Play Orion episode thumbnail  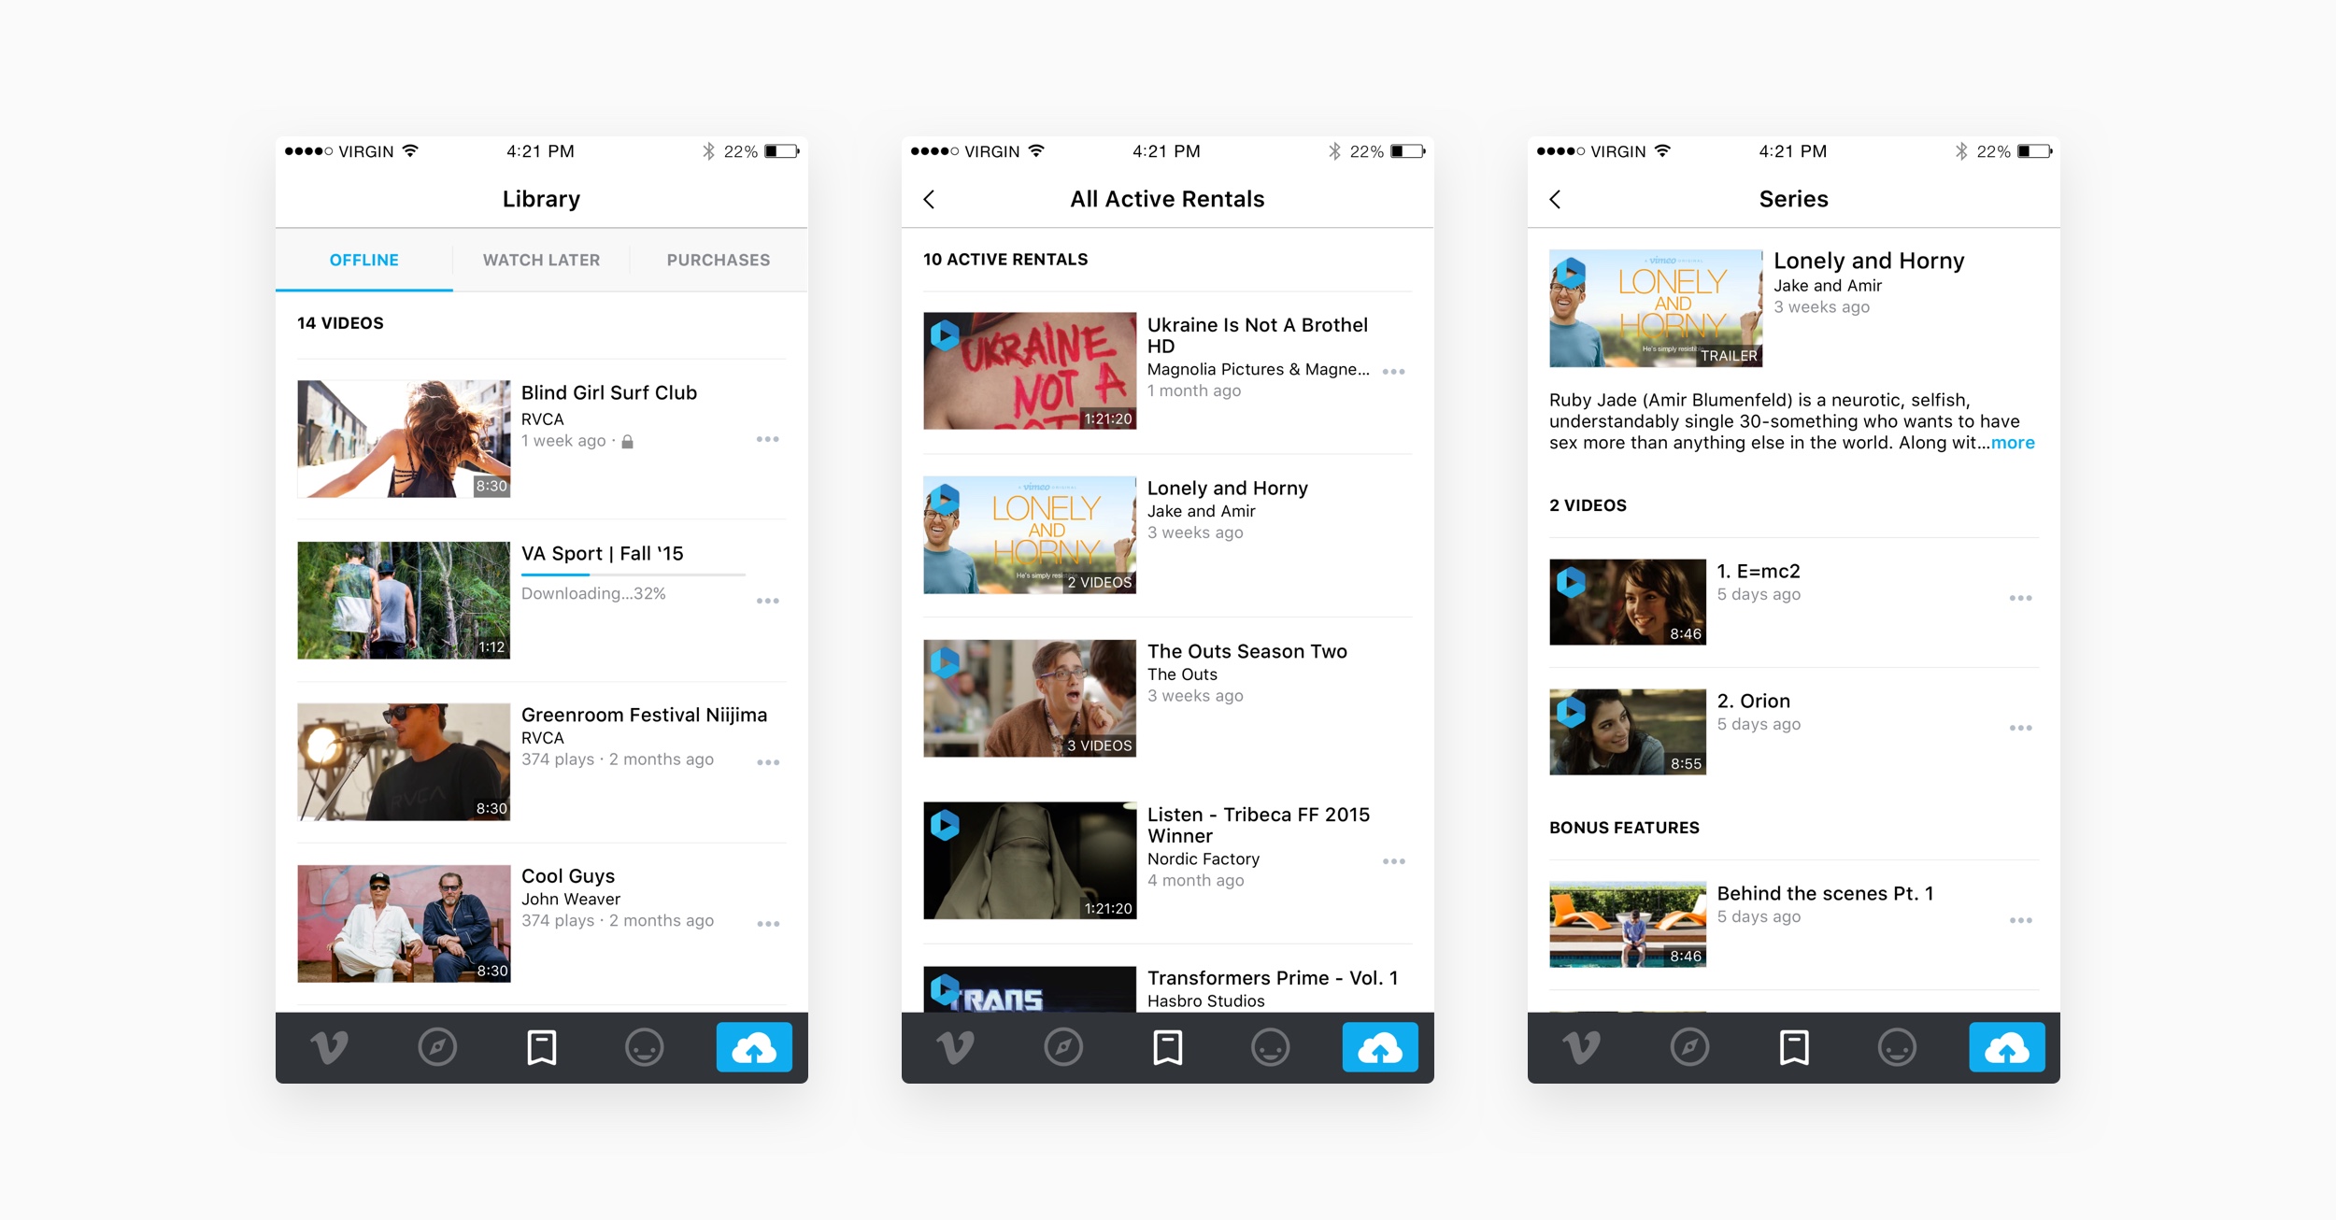[x=1628, y=732]
